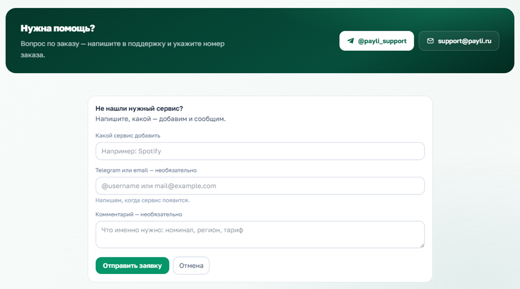Click the comment textarea resize handle
This screenshot has width=520, height=289.
(422, 246)
